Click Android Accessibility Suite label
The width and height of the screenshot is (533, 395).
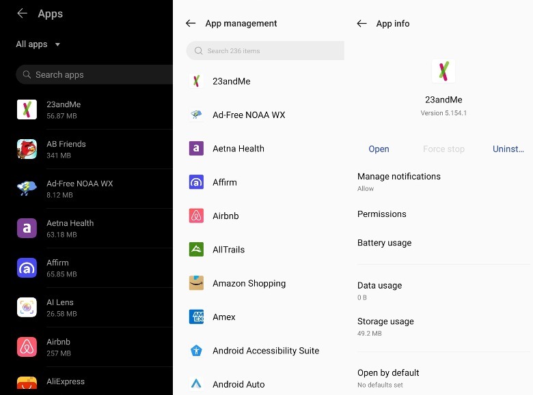click(266, 351)
